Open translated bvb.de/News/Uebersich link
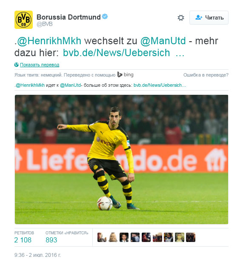This screenshot has height=259, width=243. pos(160,85)
